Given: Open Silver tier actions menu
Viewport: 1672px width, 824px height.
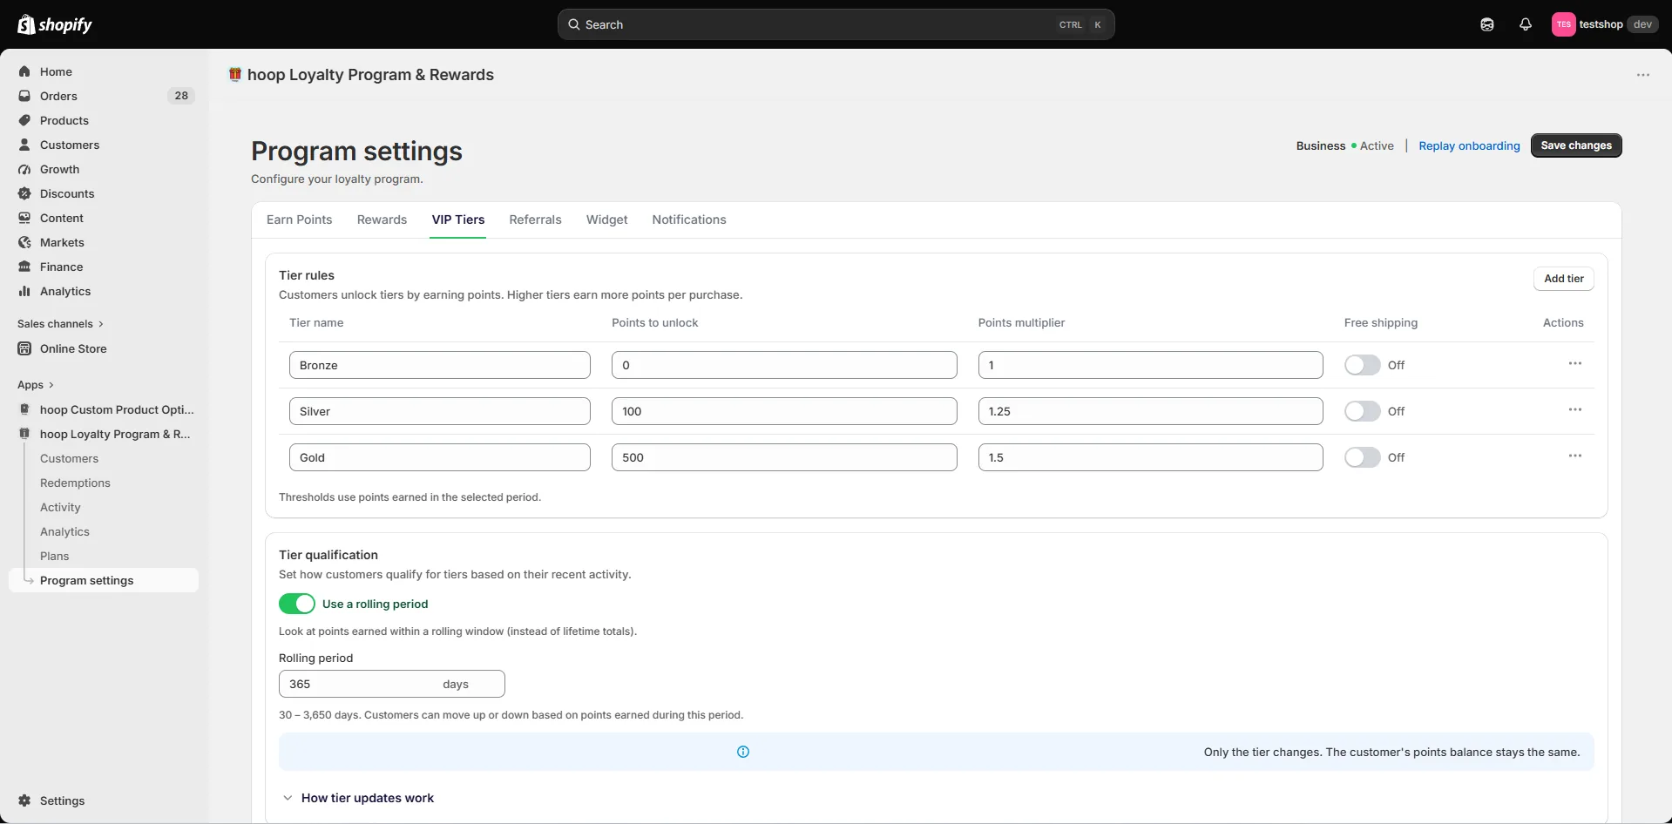Looking at the screenshot, I should [1574, 409].
